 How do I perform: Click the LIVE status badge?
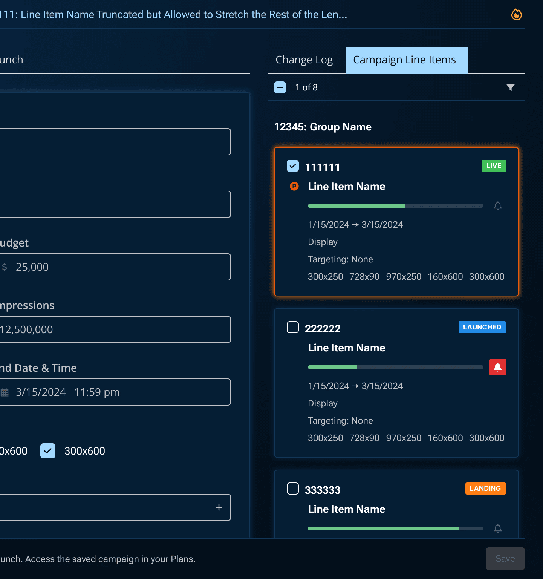[494, 166]
